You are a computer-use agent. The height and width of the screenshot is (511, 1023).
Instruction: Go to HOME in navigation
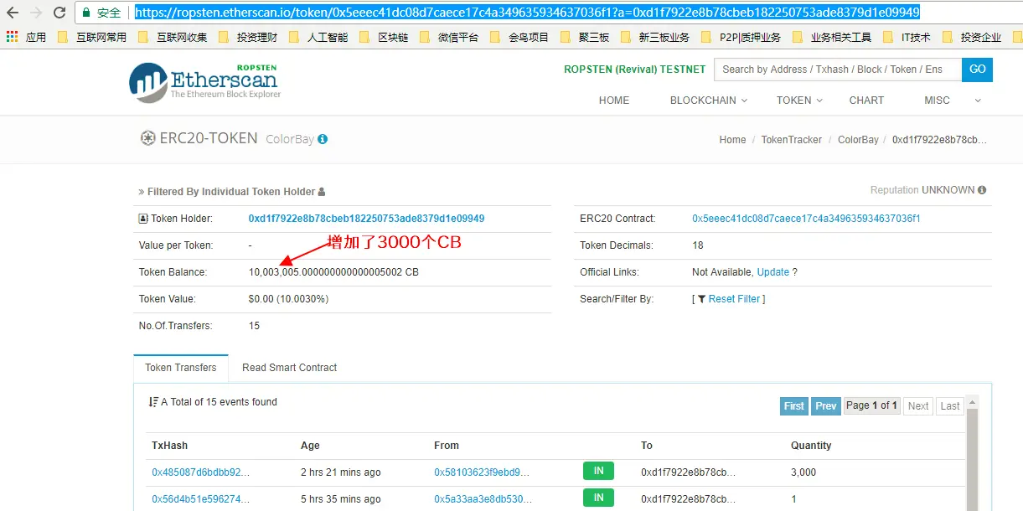point(614,101)
